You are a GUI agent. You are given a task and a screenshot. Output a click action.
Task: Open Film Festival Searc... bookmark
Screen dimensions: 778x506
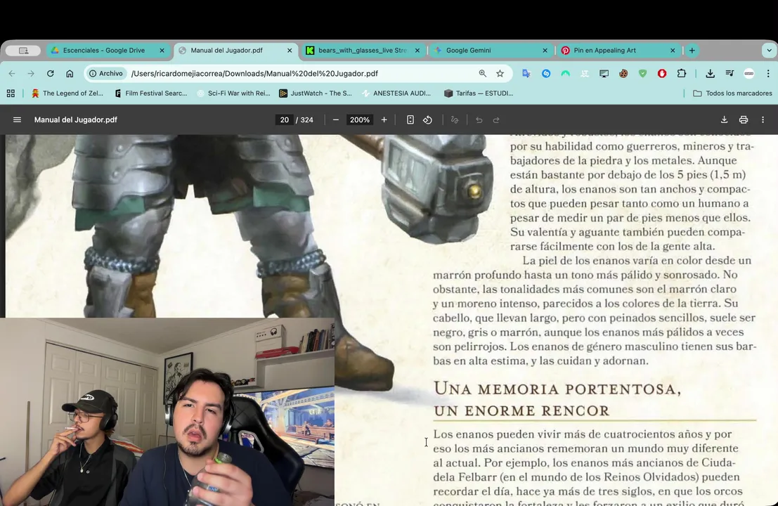pyautogui.click(x=151, y=93)
